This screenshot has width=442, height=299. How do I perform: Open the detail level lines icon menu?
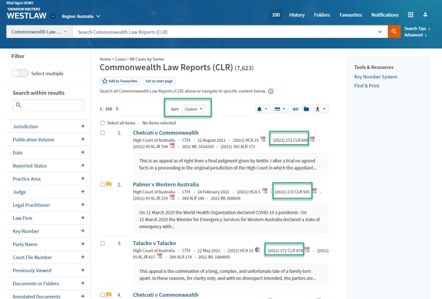pos(280,109)
